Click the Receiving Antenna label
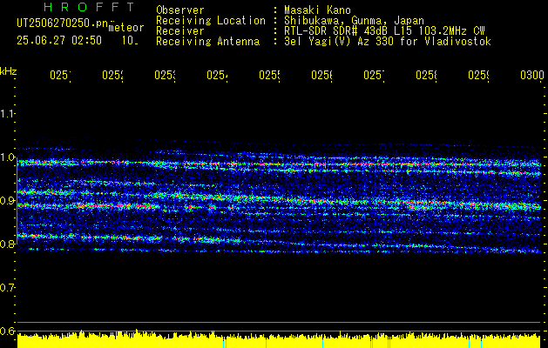 [x=208, y=42]
